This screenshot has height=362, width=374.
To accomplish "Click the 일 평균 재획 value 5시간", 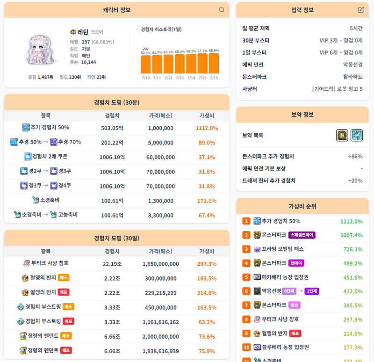I will [x=356, y=29].
